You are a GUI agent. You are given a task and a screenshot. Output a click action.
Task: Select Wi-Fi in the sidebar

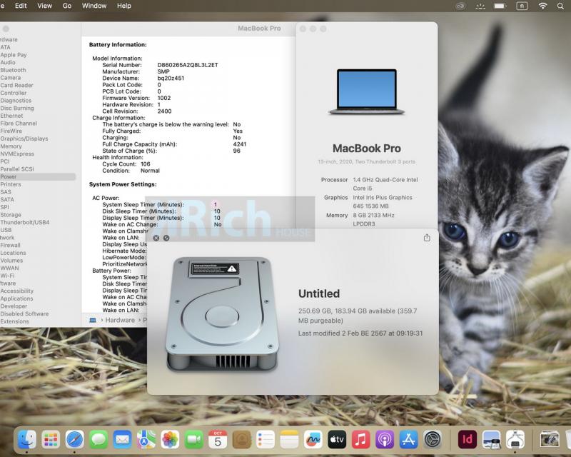click(7, 276)
